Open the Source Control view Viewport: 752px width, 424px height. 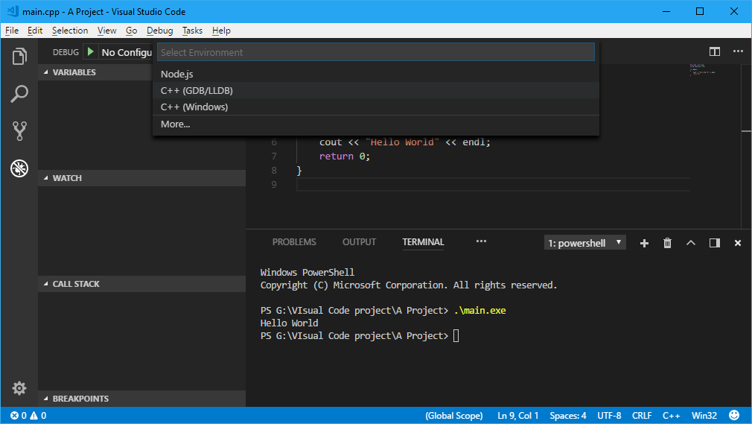tap(19, 130)
